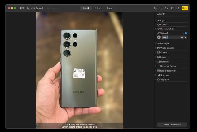This screenshot has width=197, height=132.
Task: Click the Noise Reduction icon
Action: [x=158, y=71]
